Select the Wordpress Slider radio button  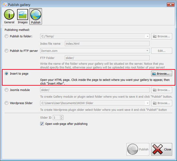pos(6,103)
